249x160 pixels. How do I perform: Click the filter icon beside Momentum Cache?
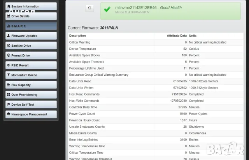coord(9,75)
